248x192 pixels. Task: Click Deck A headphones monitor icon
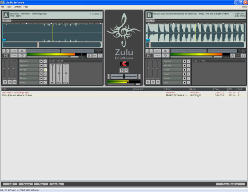click(100, 56)
